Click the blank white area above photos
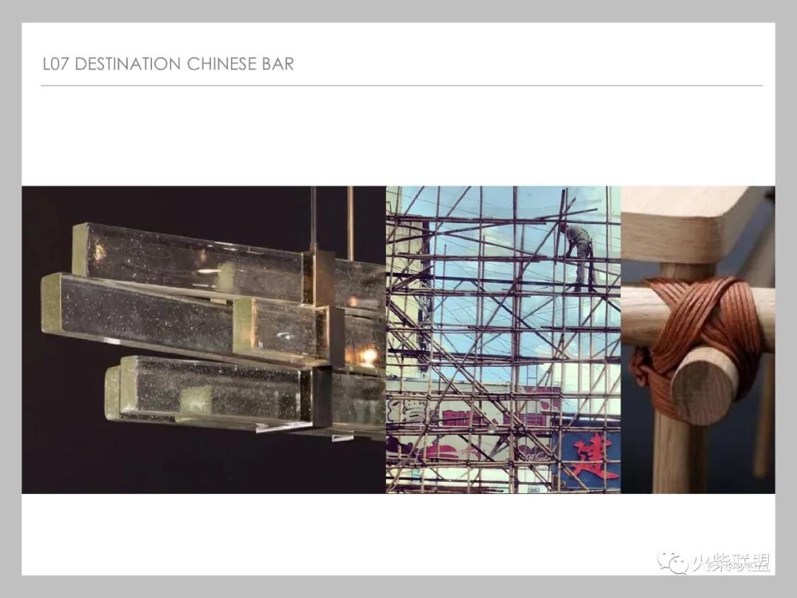The height and width of the screenshot is (598, 797). tap(398, 137)
